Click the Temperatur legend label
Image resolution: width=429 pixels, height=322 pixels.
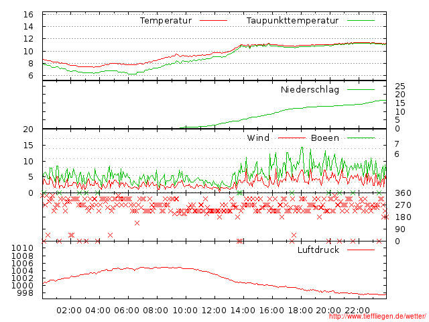[166, 21]
